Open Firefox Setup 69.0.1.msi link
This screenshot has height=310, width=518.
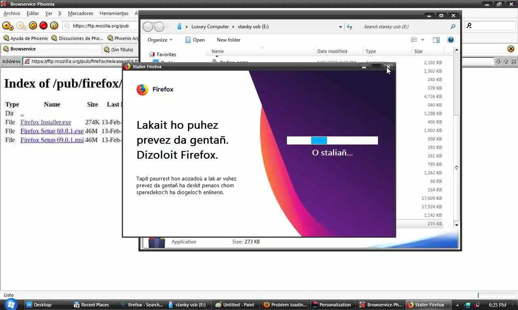point(52,140)
